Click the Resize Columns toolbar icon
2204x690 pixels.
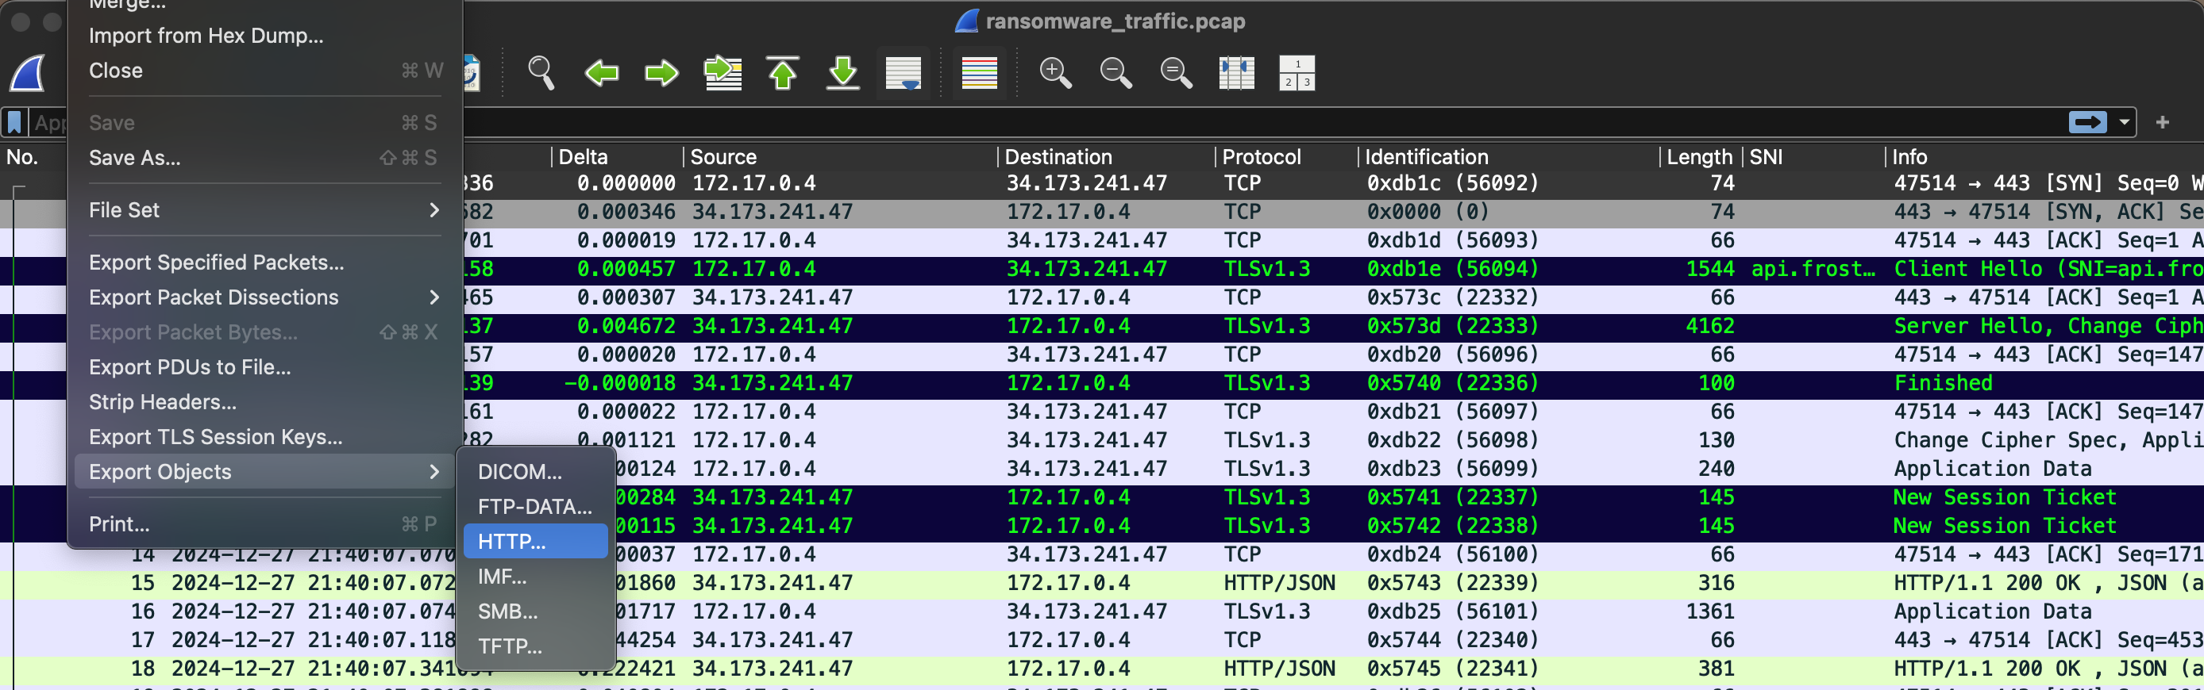pos(1236,73)
